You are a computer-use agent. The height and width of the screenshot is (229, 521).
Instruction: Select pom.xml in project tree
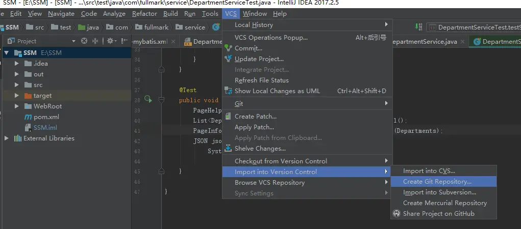(x=46, y=117)
